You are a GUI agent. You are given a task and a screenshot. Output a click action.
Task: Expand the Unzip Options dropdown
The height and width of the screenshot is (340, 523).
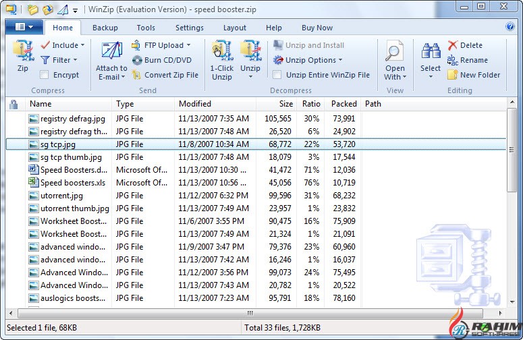(341, 60)
